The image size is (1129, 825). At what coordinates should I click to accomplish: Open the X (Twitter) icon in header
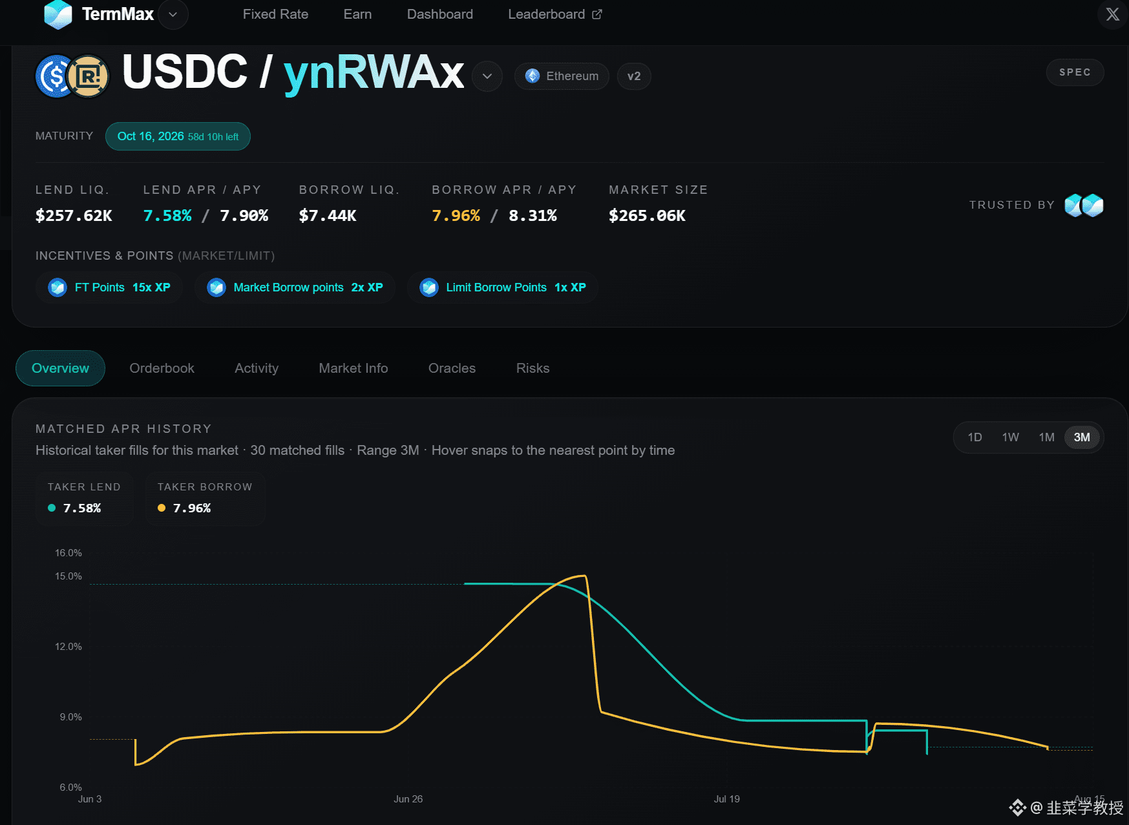1112,14
